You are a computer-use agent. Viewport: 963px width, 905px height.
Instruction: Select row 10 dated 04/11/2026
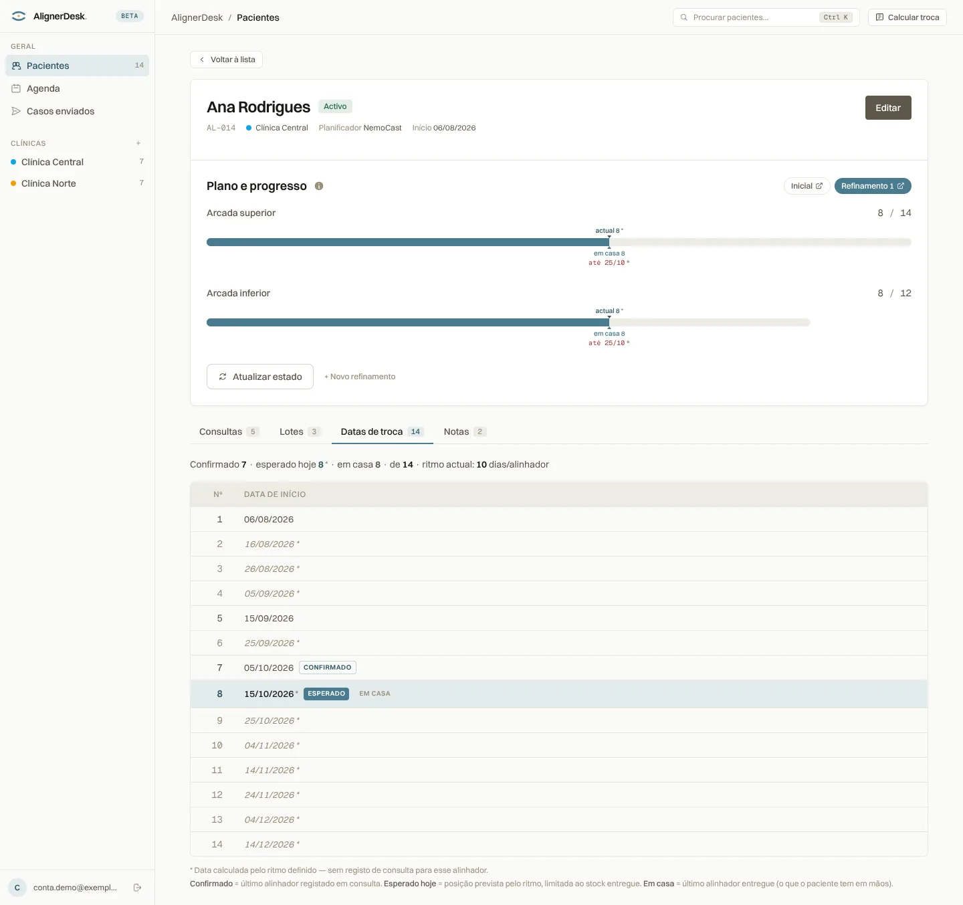[559, 745]
